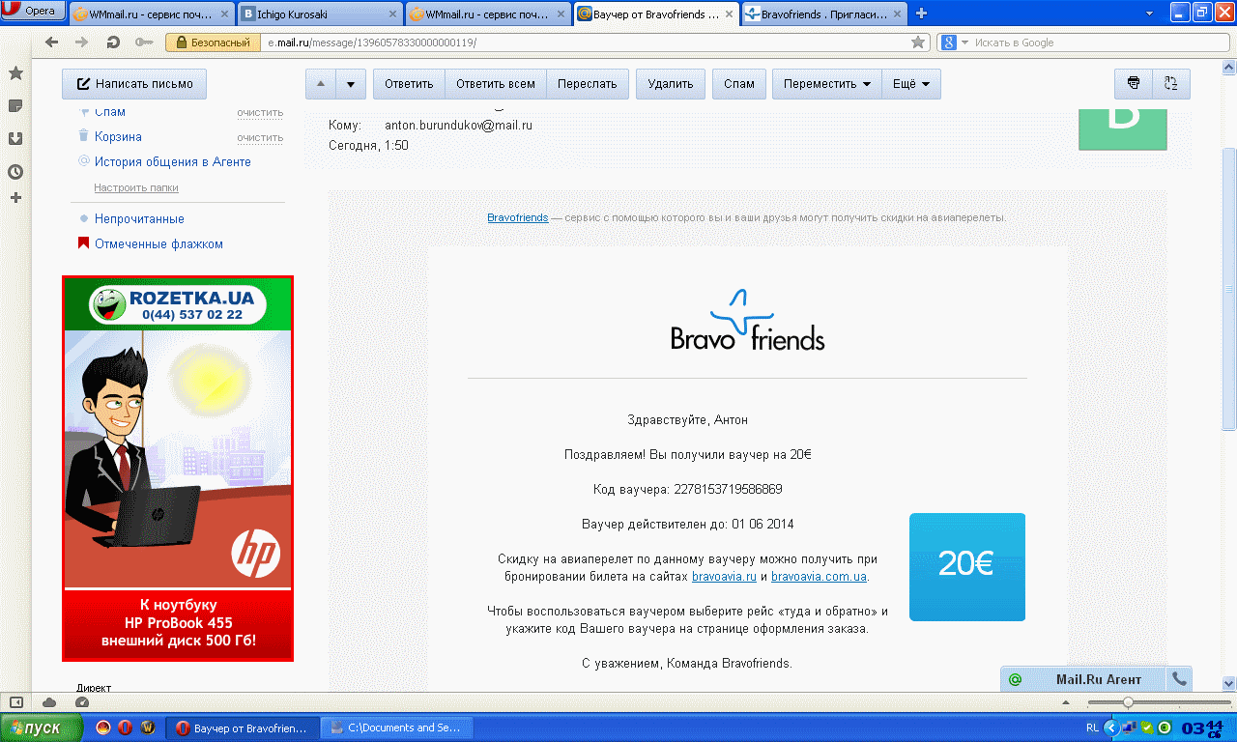Expand the 'Переместить' dropdown

(x=826, y=84)
